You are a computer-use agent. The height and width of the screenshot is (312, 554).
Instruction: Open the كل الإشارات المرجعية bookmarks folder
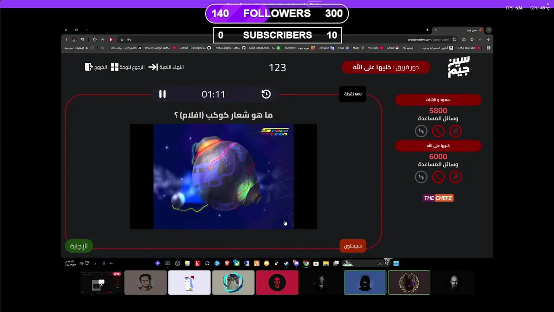tap(79, 48)
